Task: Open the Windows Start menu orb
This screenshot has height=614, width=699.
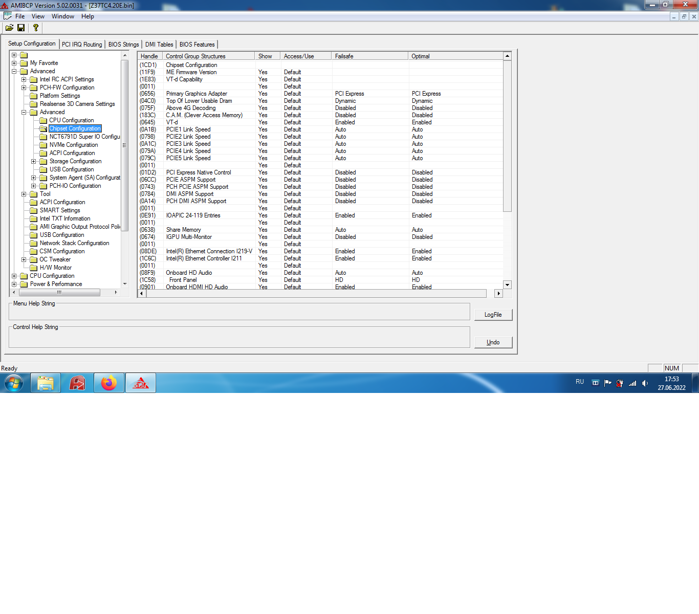Action: [14, 383]
